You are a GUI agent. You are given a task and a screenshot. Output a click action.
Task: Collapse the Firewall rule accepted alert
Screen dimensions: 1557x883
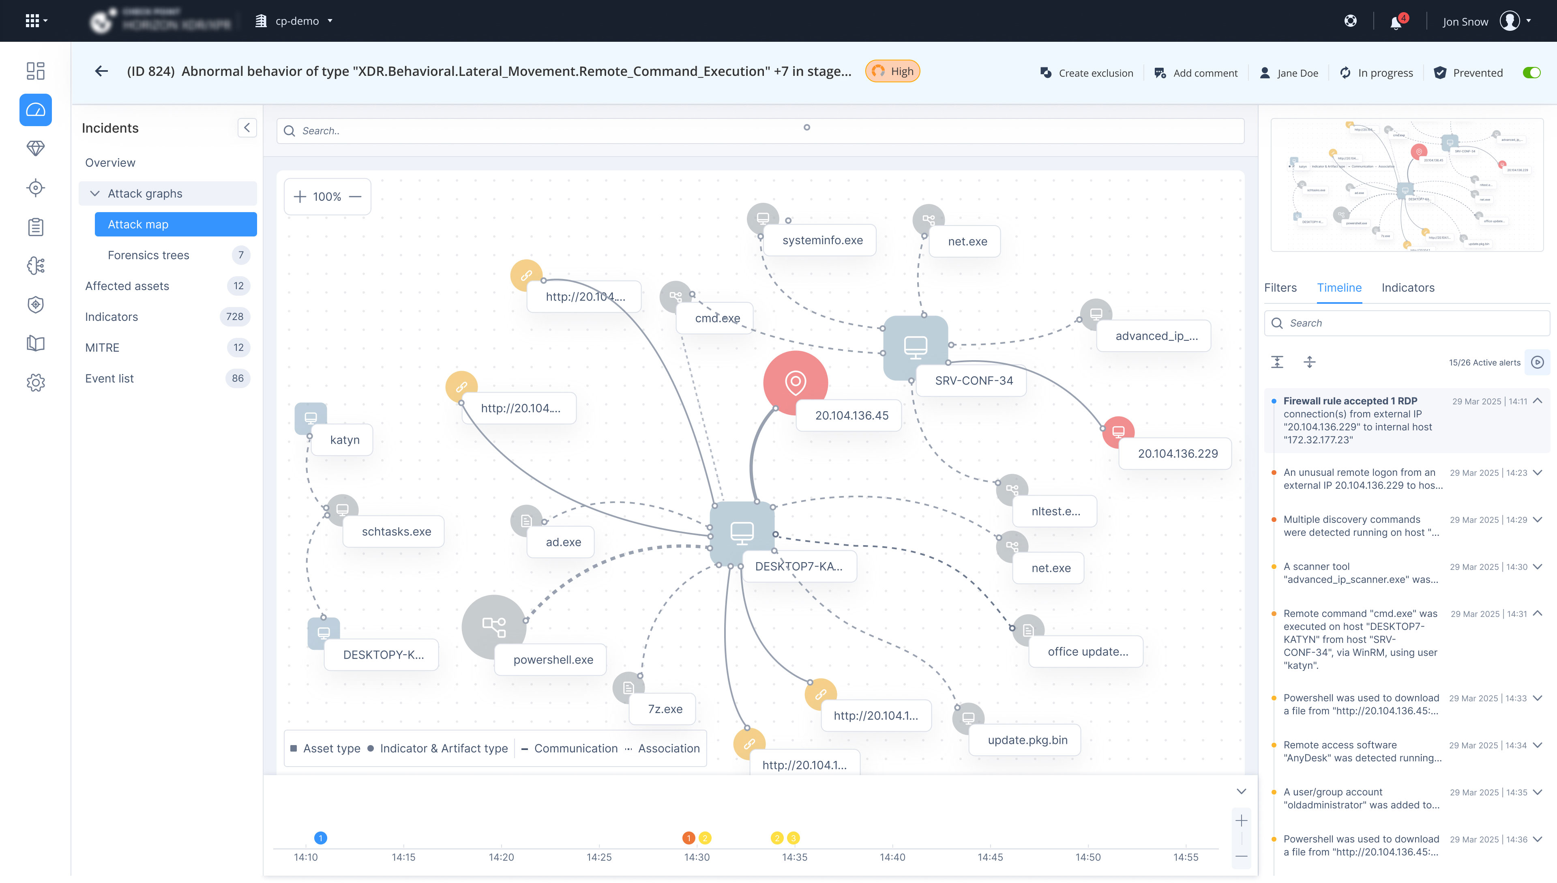coord(1538,401)
